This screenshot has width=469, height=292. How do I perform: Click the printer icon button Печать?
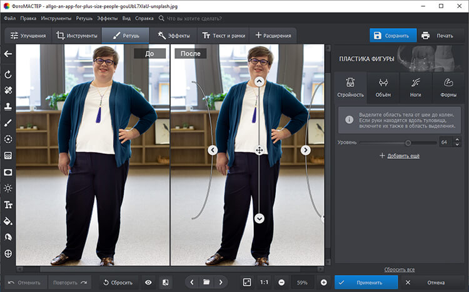click(438, 36)
